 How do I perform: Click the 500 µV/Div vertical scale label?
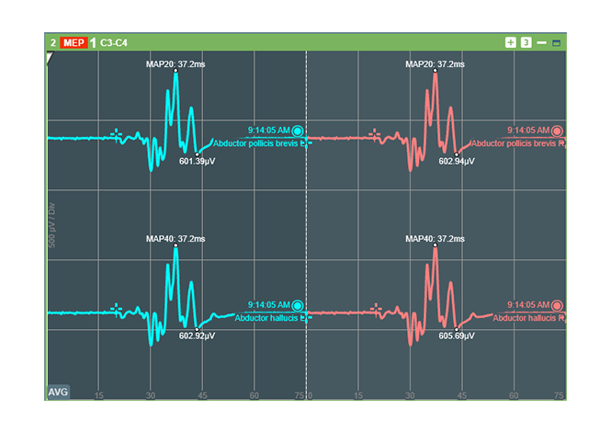[x=52, y=221]
